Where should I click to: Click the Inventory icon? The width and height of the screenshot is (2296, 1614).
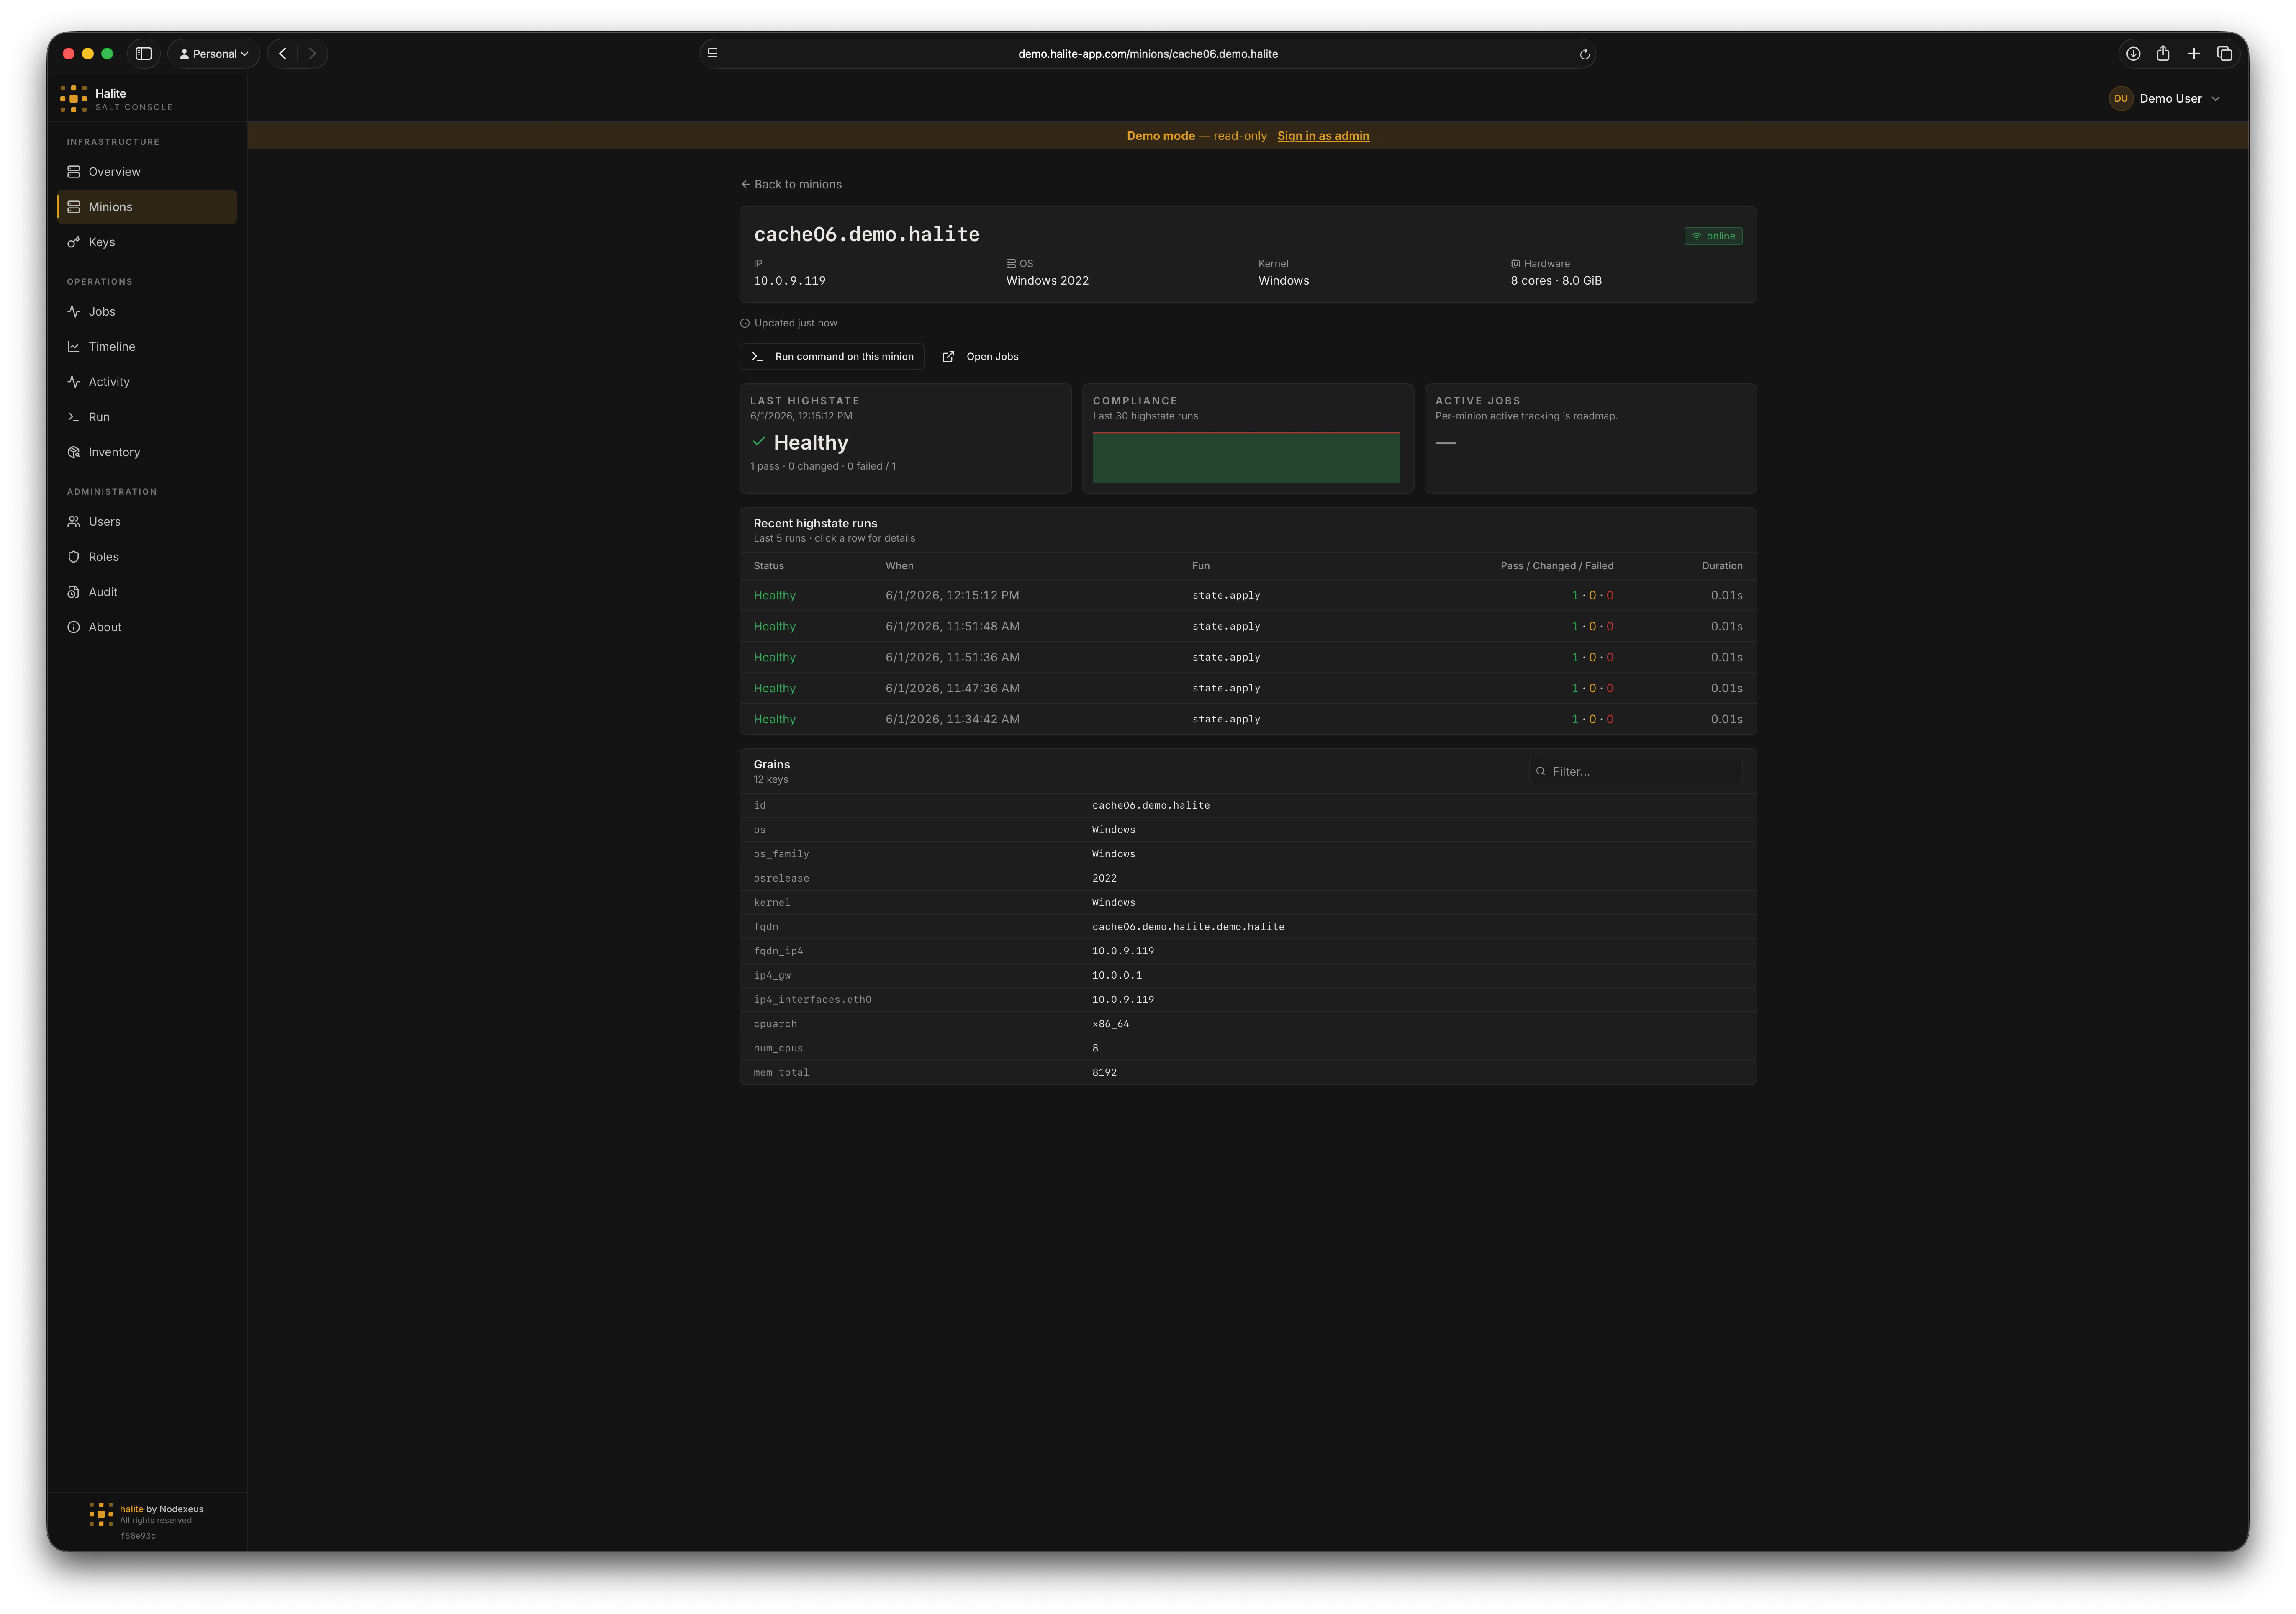coord(74,452)
